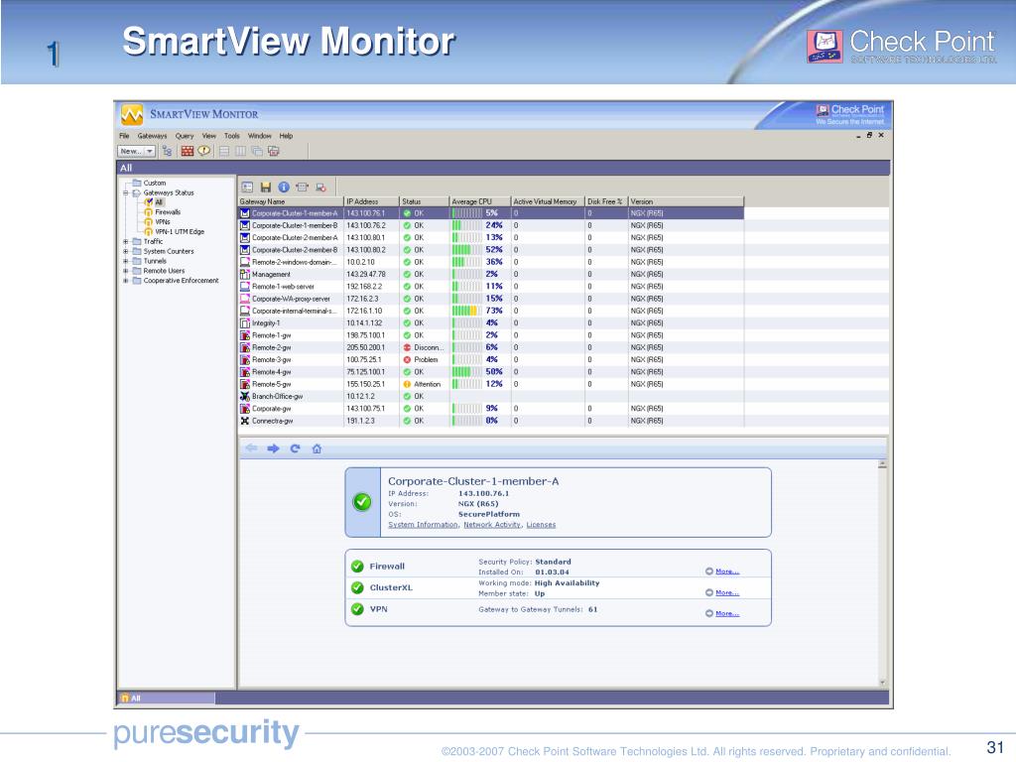Click the Connectra-gw row icon

point(245,421)
